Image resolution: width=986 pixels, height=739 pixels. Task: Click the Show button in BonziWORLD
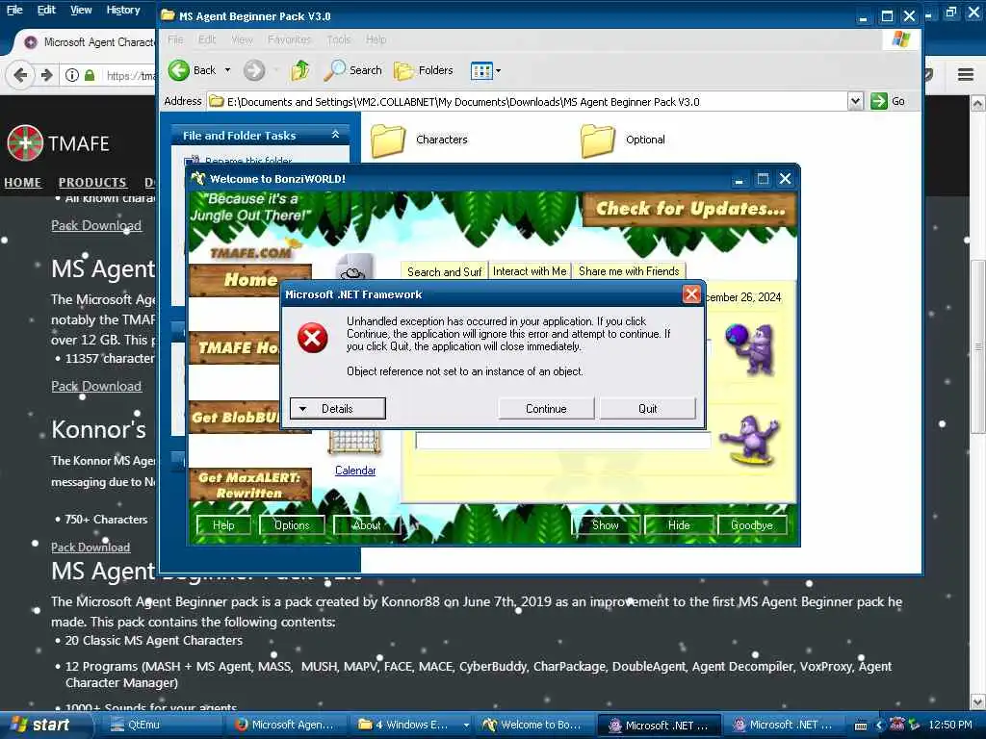[605, 524]
